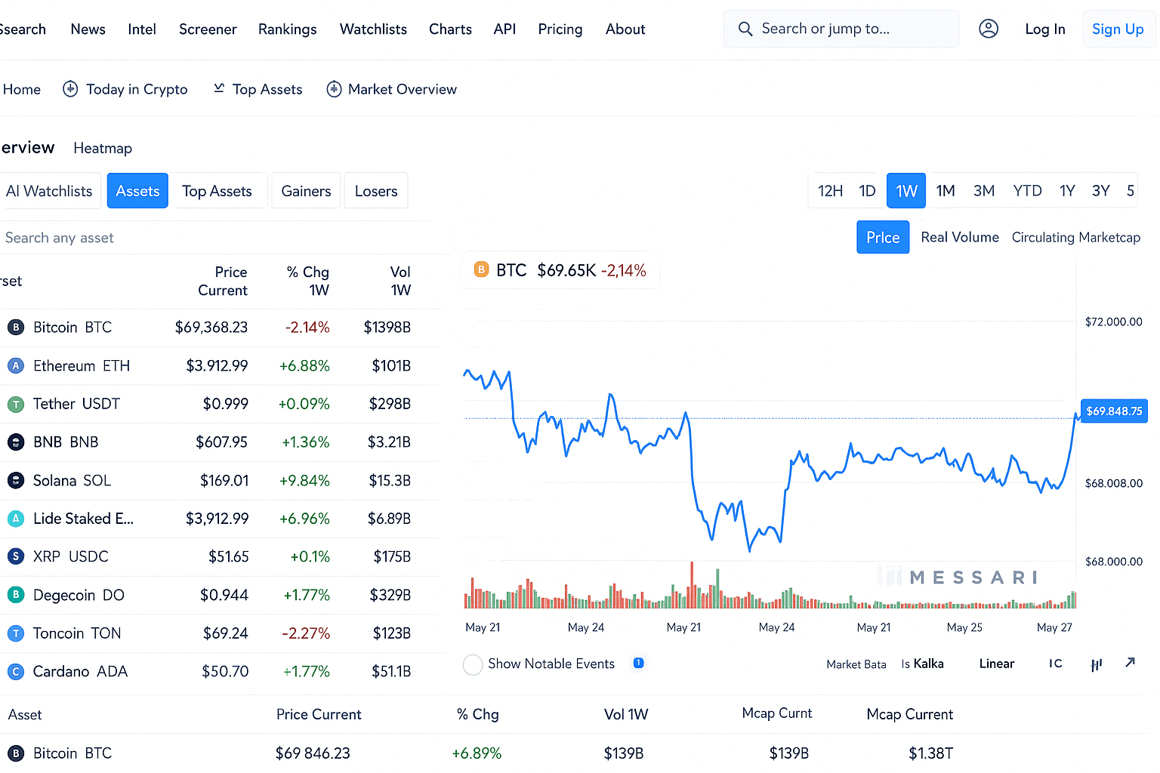Sort by Vol 1W column header

(400, 281)
